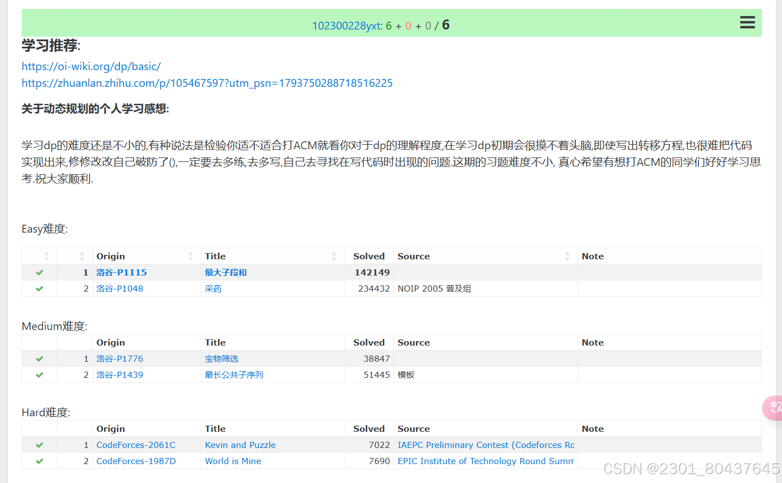Click the sort arrows in Easy table's first blank column
Image resolution: width=782 pixels, height=483 pixels.
(46, 256)
